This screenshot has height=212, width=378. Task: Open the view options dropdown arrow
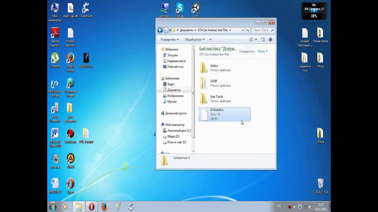click(x=256, y=39)
